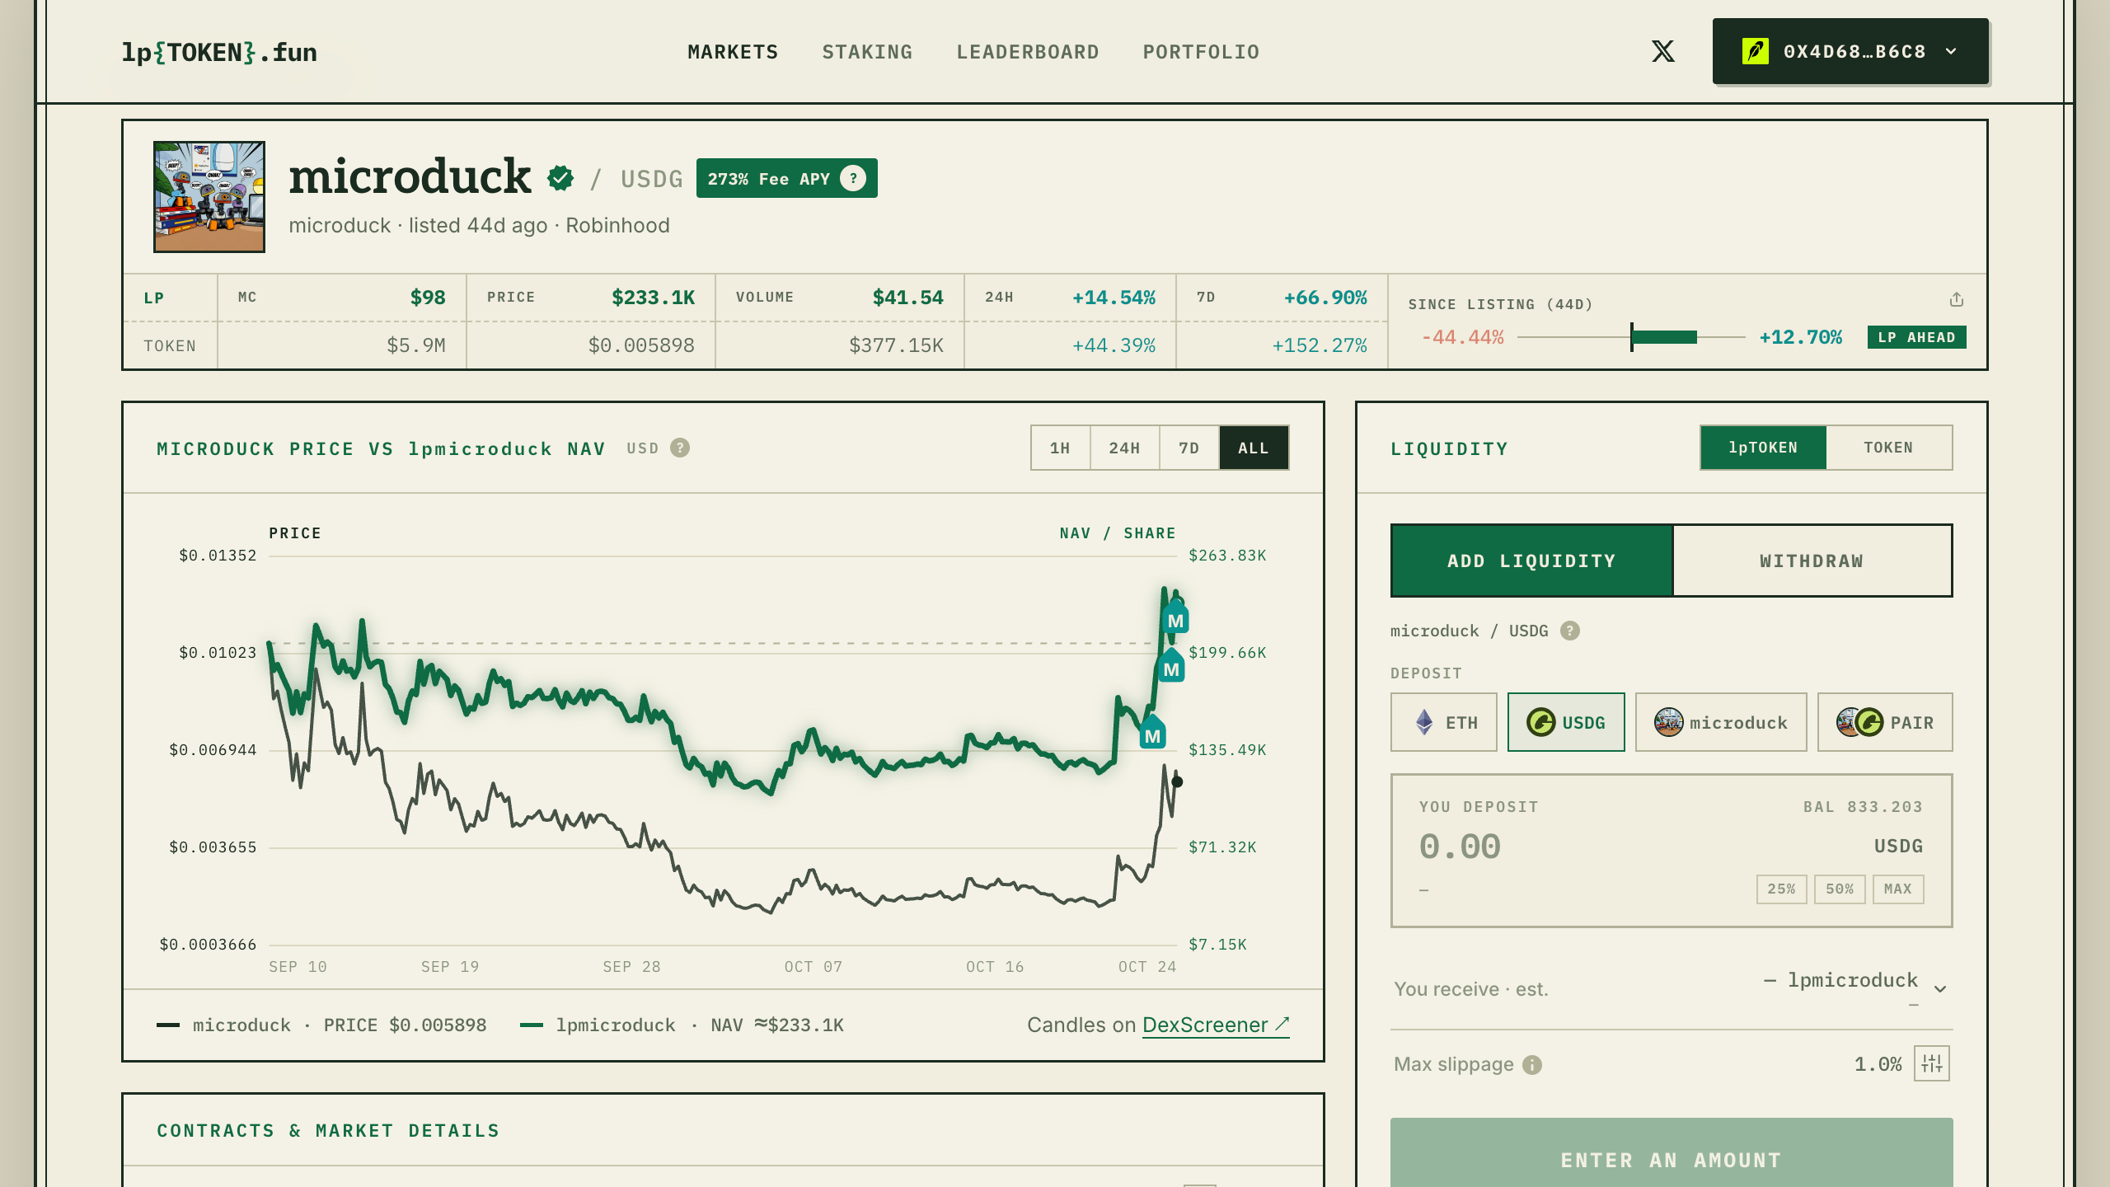Go to the STAKING page

click(x=867, y=52)
